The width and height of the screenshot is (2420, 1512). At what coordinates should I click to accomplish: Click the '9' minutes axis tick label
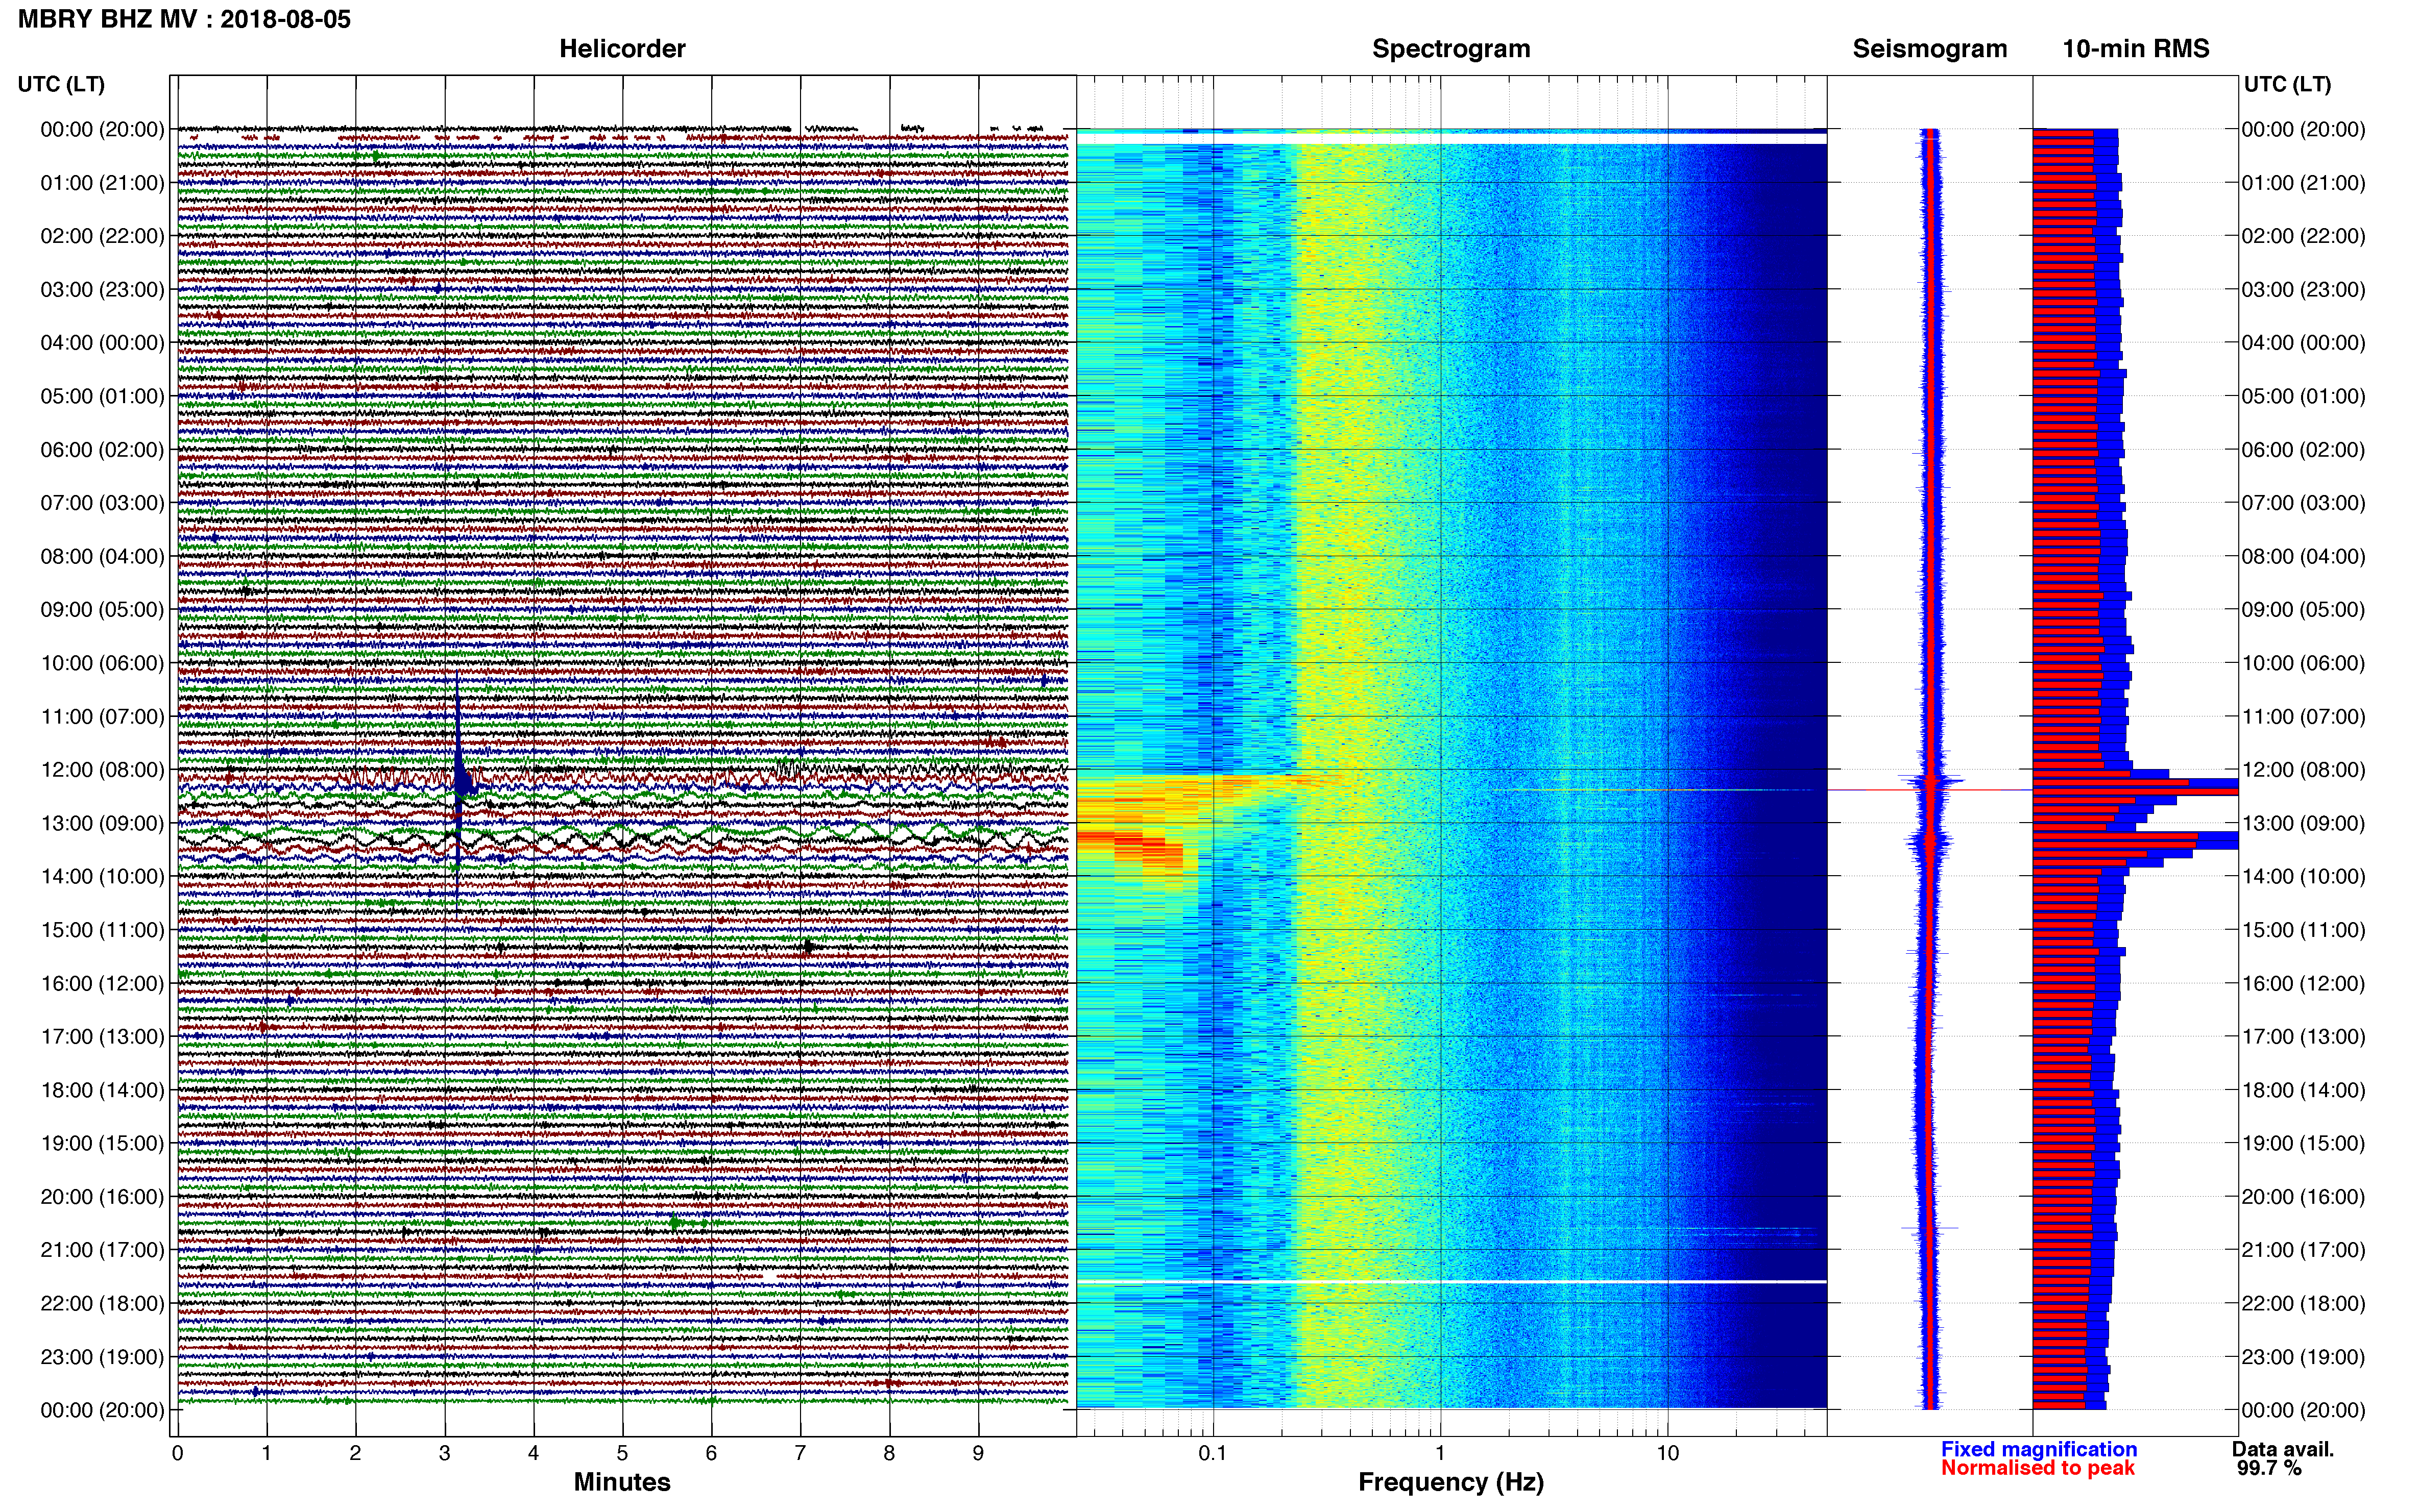[x=978, y=1453]
